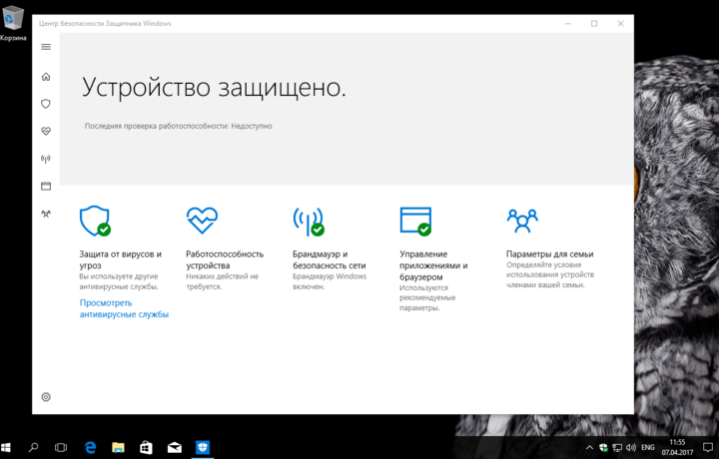Open 'Защита от вирусов и угроз' section
The height and width of the screenshot is (459, 719).
(120, 259)
